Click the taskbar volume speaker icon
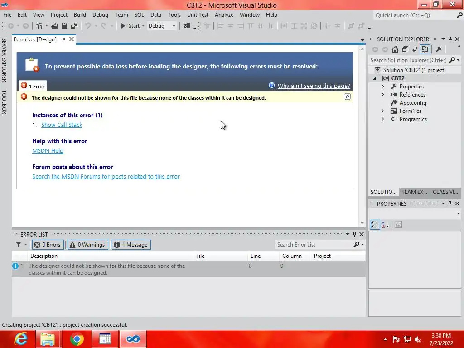Image resolution: width=464 pixels, height=348 pixels. [x=418, y=339]
